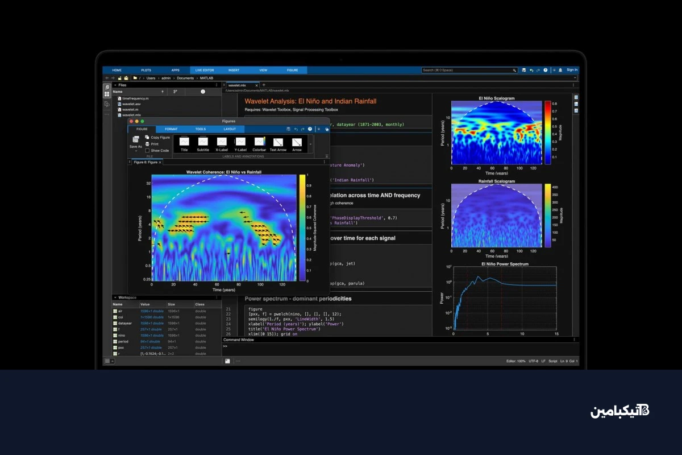682x455 pixels.
Task: Select the Text Arrow annotation tool
Action: (x=278, y=142)
